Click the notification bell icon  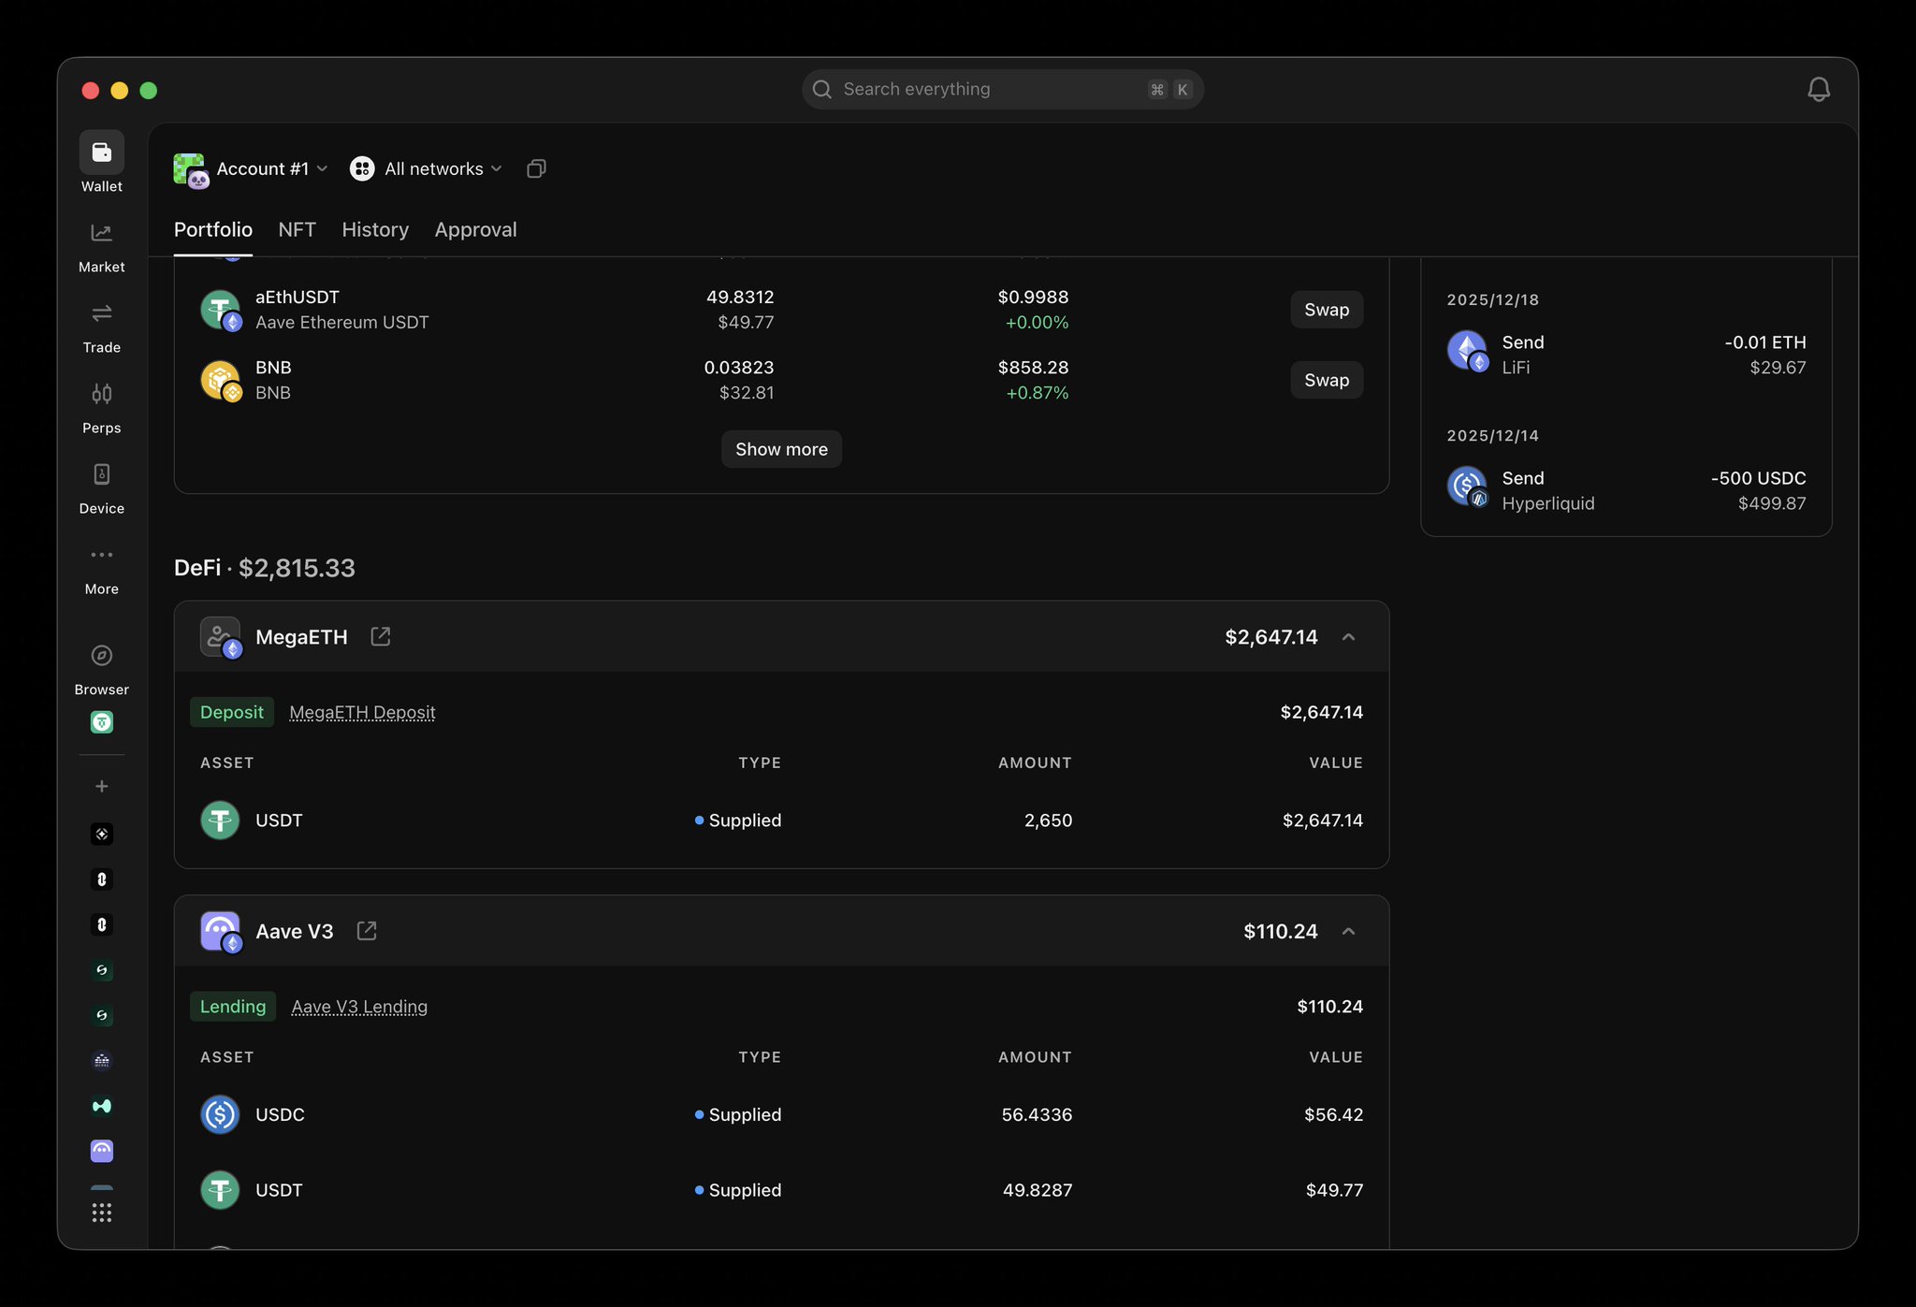[1818, 90]
